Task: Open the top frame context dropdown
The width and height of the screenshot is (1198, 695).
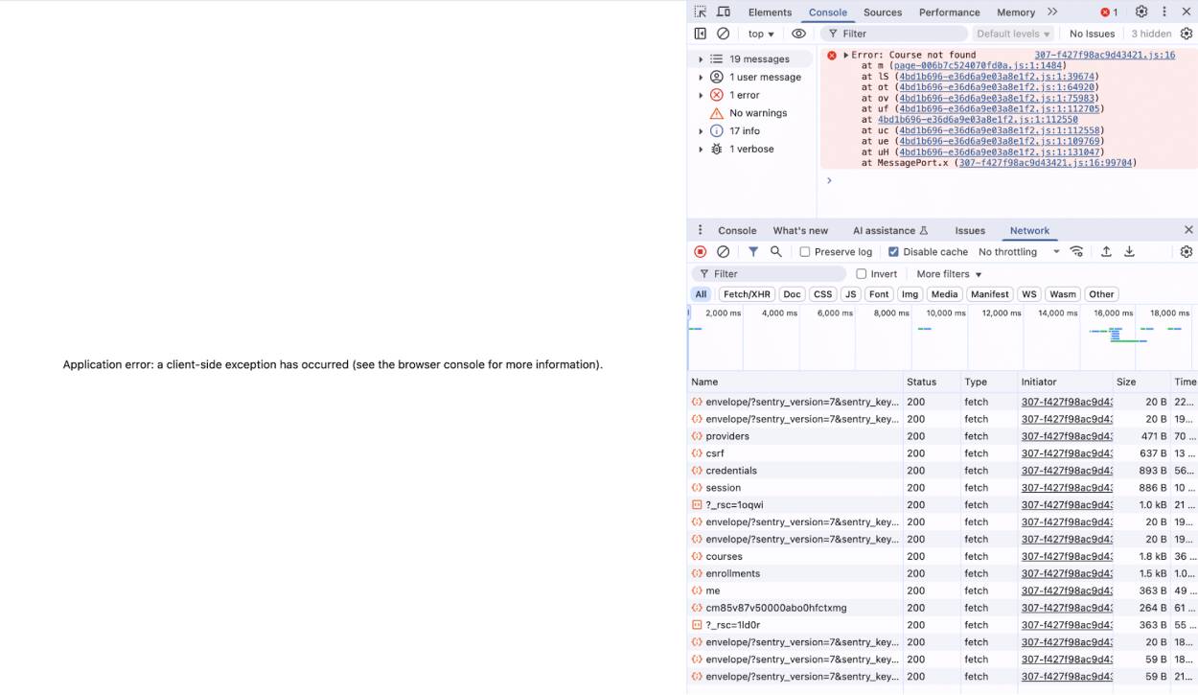Action: click(x=760, y=33)
